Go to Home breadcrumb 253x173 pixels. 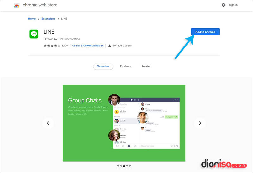pyautogui.click(x=32, y=19)
